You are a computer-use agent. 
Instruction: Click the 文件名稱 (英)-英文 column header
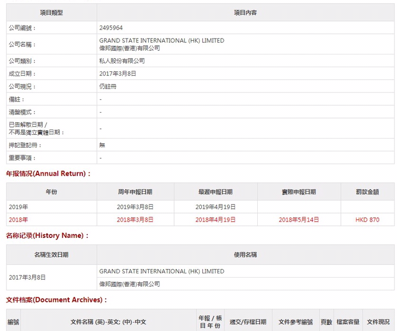pyautogui.click(x=109, y=322)
